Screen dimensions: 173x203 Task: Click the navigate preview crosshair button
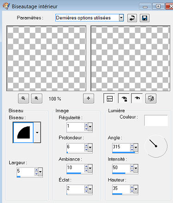[x=89, y=98]
